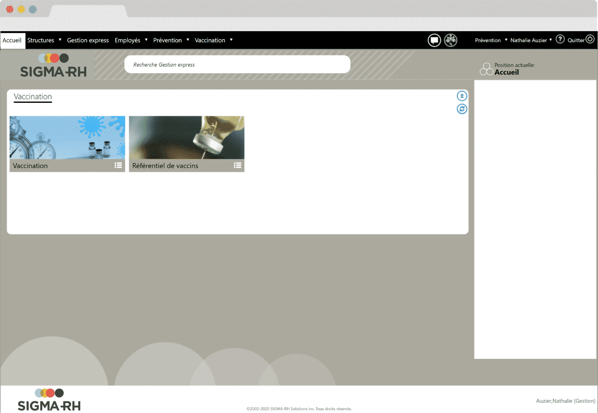
Task: Open the help question mark icon
Action: (x=560, y=39)
